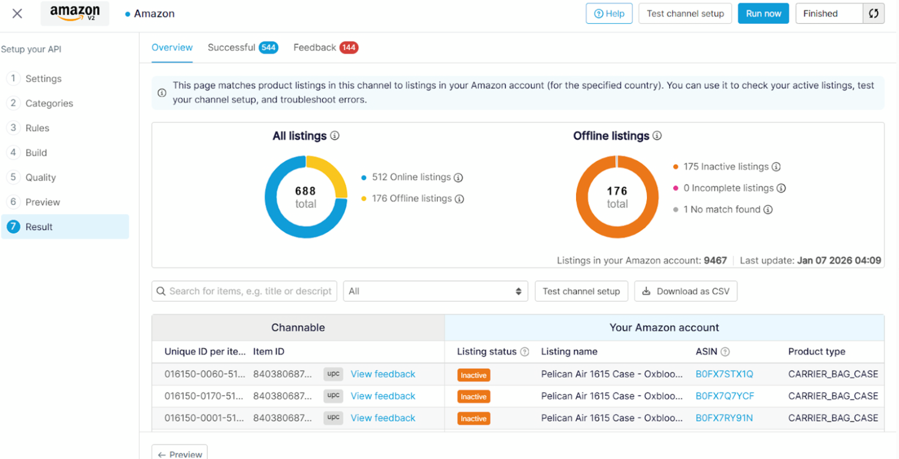Open ASIN link B0FX7STX1Q
This screenshot has height=459, width=899.
coord(724,374)
